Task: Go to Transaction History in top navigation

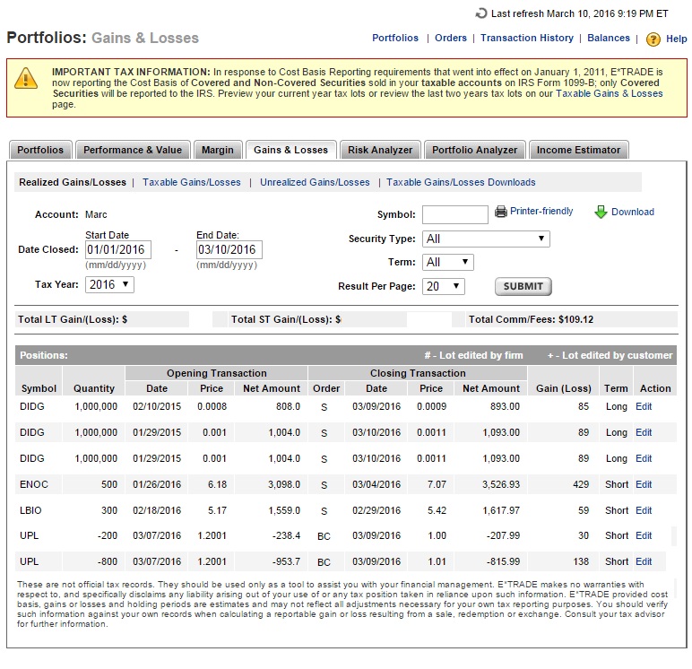Action: pyautogui.click(x=526, y=39)
